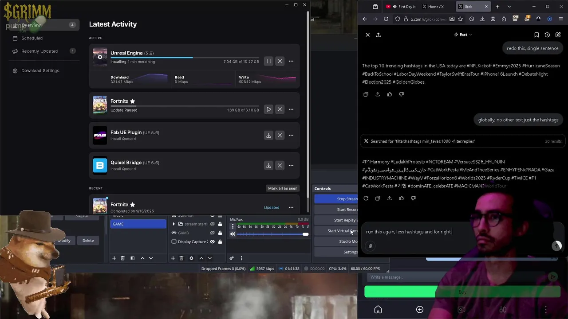
Task: Click the Delete button in OBS
Action: [88, 241]
